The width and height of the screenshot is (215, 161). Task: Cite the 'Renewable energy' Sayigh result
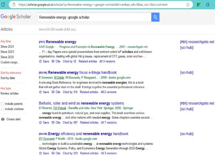(56, 61)
